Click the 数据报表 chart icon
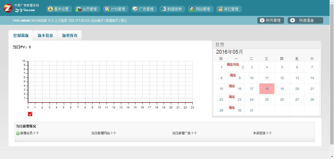The width and height of the screenshot is (334, 159). (163, 9)
